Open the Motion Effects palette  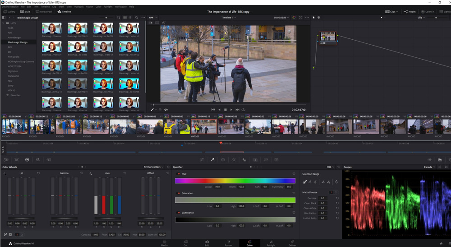(49, 159)
